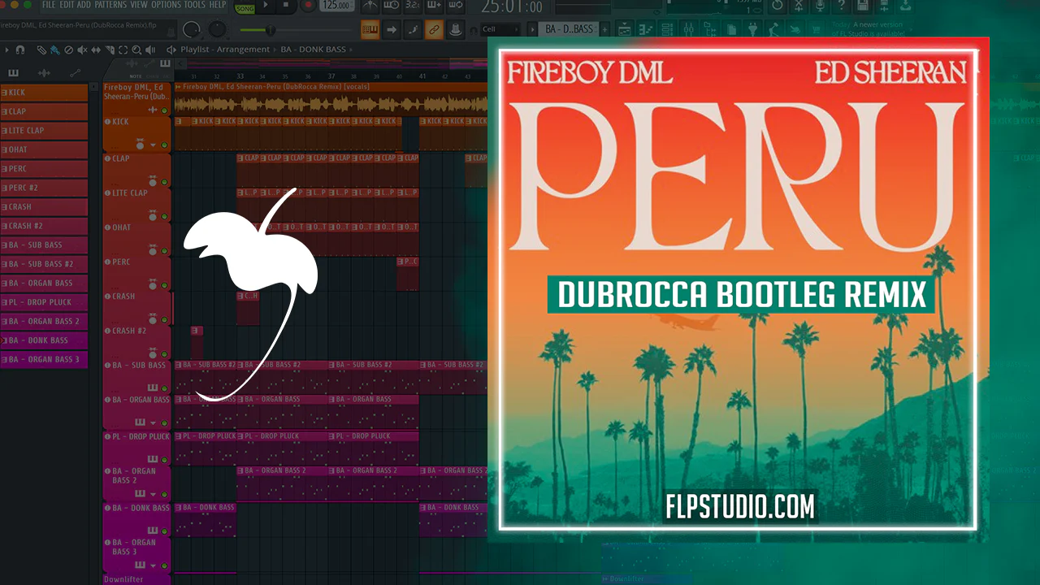The width and height of the screenshot is (1040, 585).
Task: Select the Delete tool in the playlist
Action: click(x=68, y=50)
